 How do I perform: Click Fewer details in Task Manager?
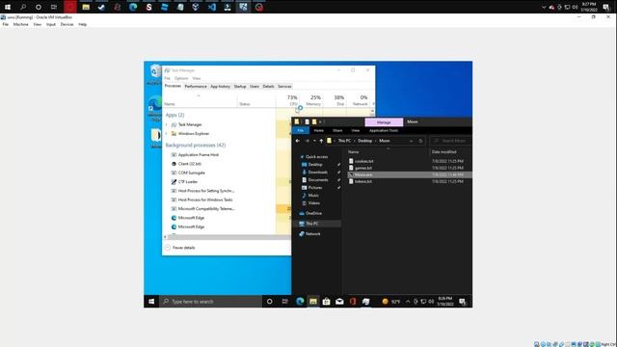[x=180, y=248]
